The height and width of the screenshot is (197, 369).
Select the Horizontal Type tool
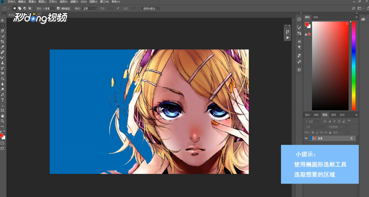tap(2, 100)
